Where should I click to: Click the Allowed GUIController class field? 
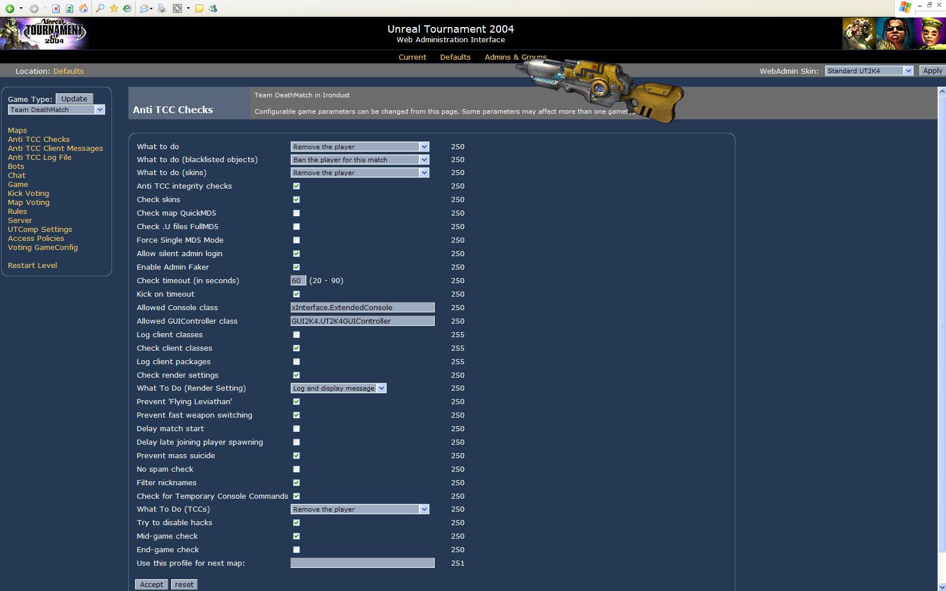coord(363,321)
